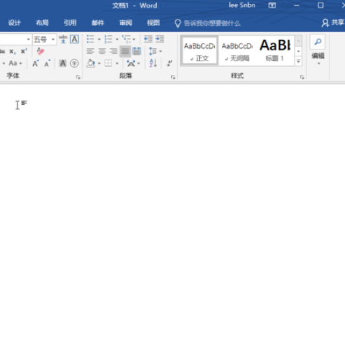Toggle character shading
345x352 pixels.
(62, 63)
